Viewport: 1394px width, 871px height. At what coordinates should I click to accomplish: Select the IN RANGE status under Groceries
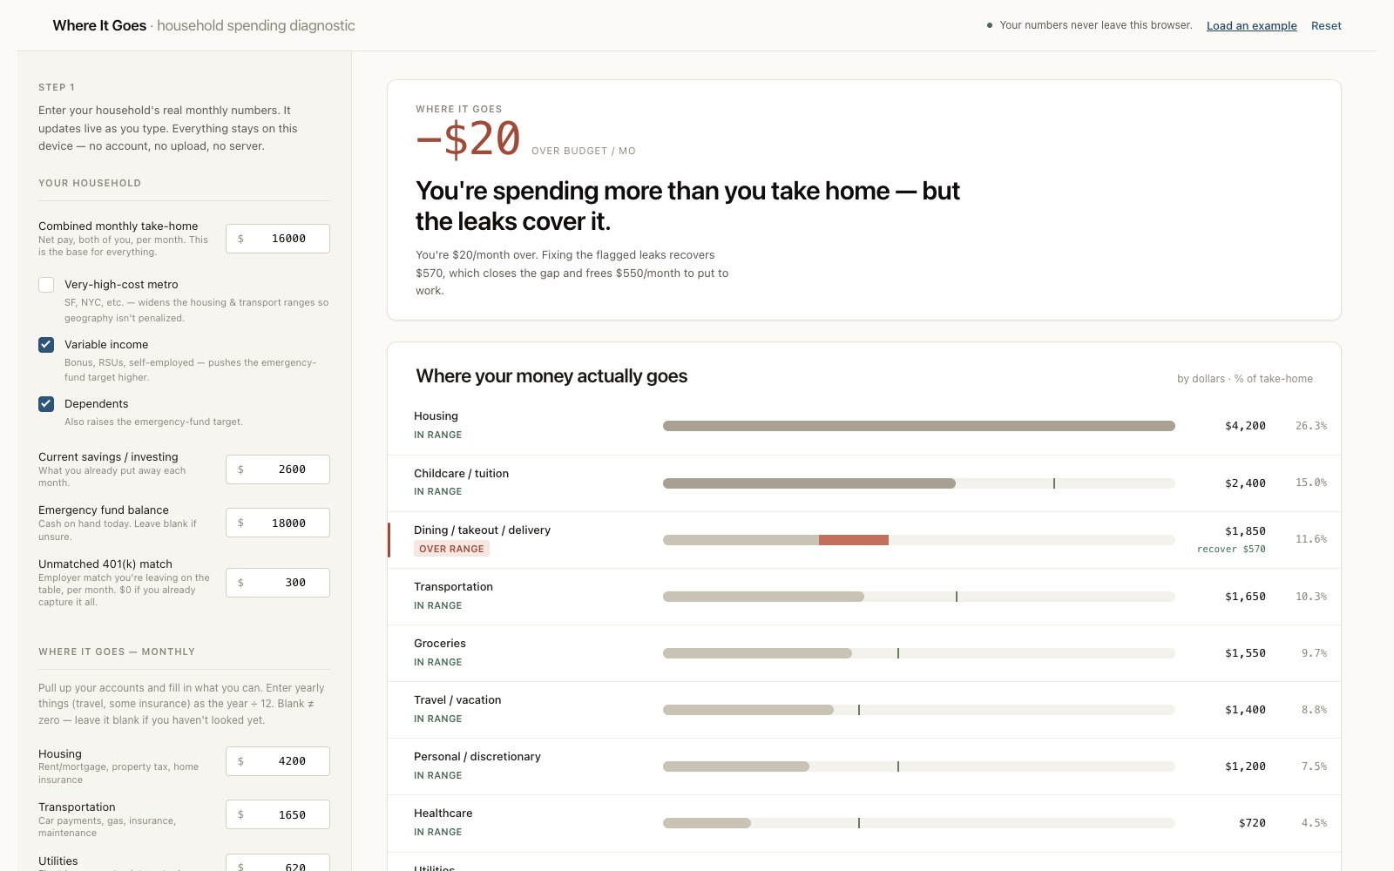pos(438,662)
